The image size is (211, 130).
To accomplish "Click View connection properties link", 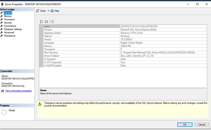I will coord(18,91).
